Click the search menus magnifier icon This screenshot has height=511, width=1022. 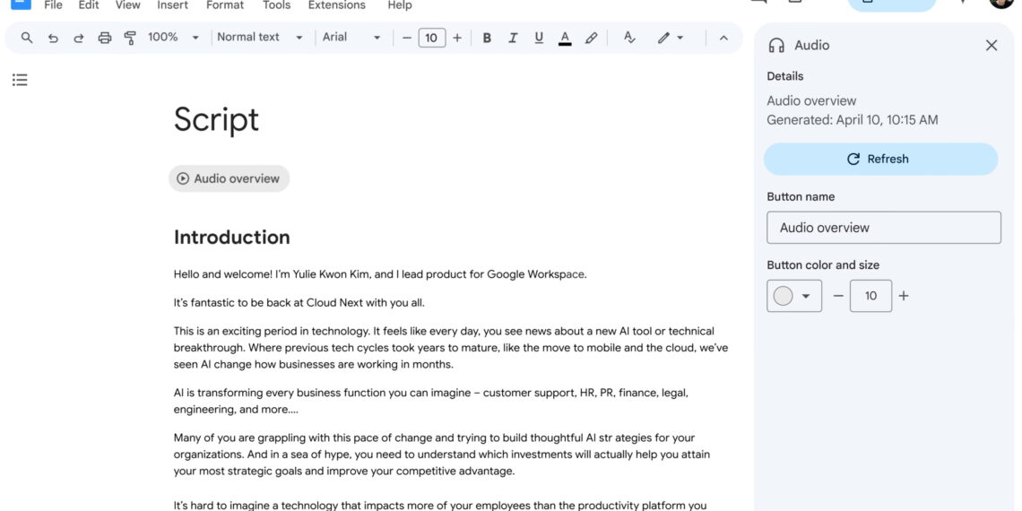tap(27, 38)
